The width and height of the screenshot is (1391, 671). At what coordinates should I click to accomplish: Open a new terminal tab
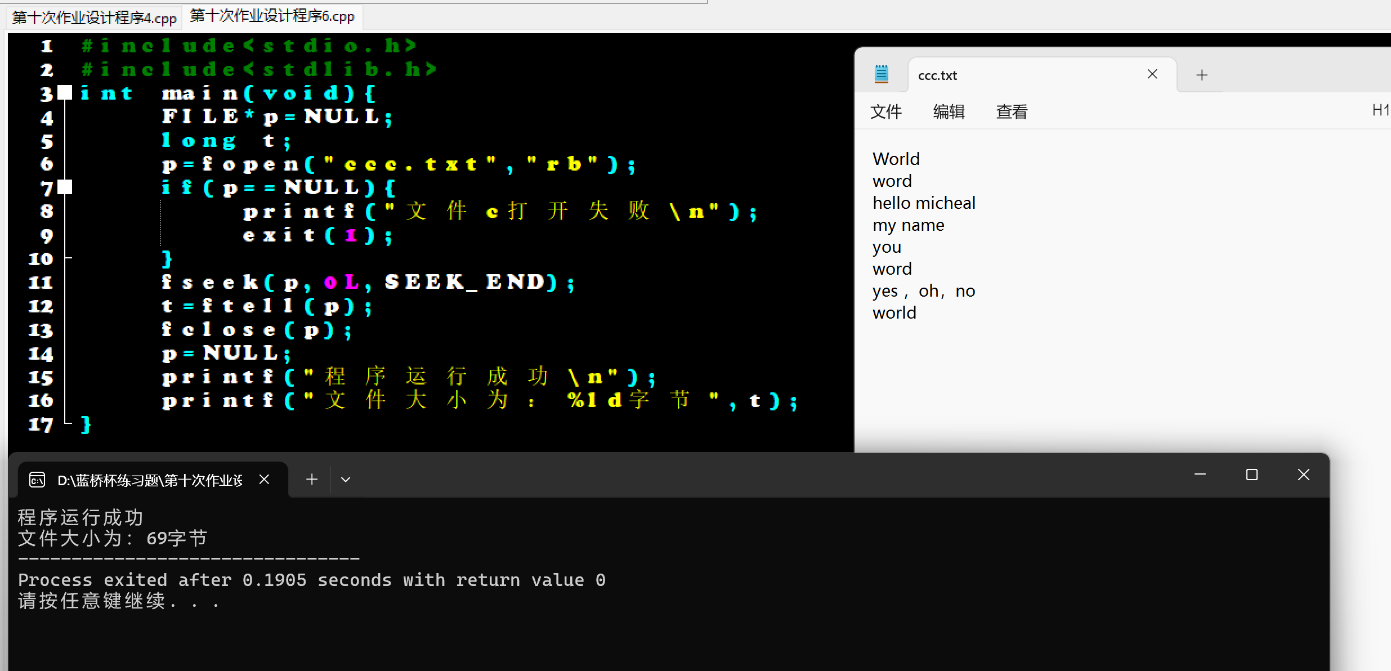click(312, 480)
